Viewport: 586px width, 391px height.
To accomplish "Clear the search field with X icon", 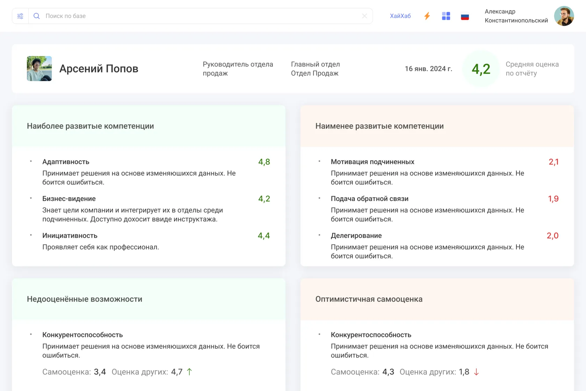I will pyautogui.click(x=364, y=16).
